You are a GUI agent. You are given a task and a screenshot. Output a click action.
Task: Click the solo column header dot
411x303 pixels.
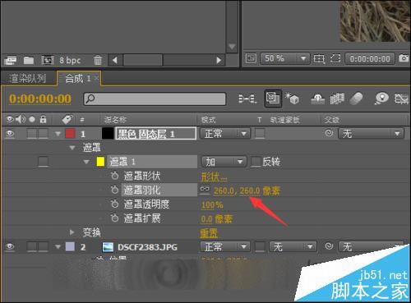point(32,119)
